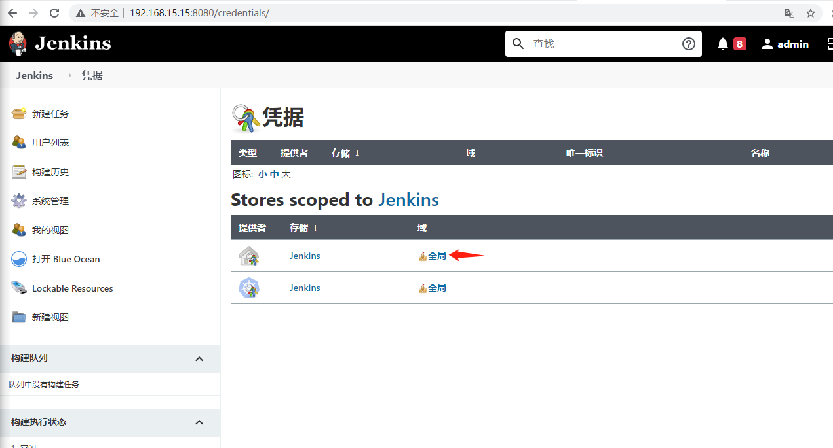Click the 新建任务 sidebar icon
The height and width of the screenshot is (448, 833).
[x=19, y=113]
